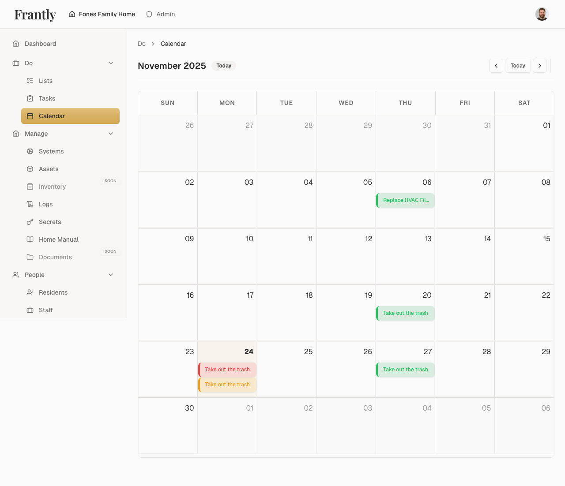Click the Today button to jump to today
The width and height of the screenshot is (565, 486).
(x=518, y=65)
